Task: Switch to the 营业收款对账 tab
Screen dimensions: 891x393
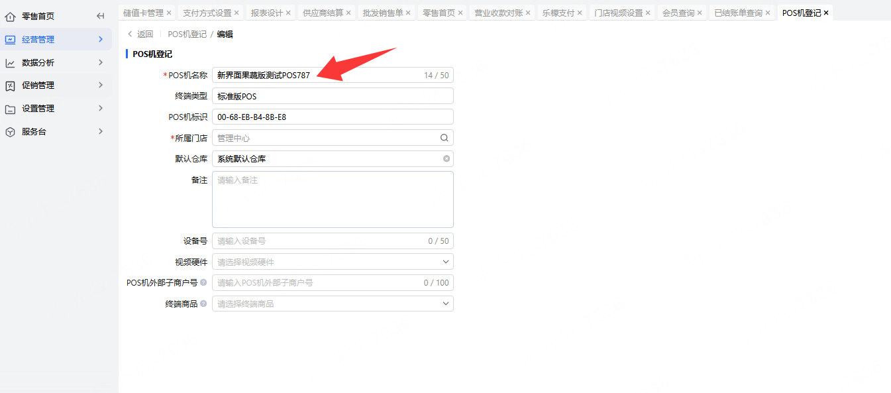Action: [499, 13]
